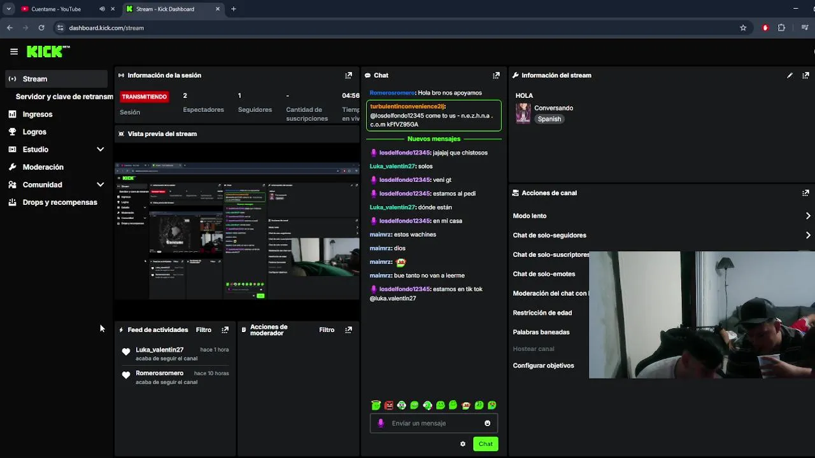Click username Luka_valentin27 in activity feed

pos(159,350)
